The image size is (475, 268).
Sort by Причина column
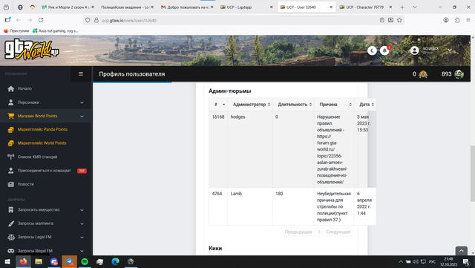coord(334,105)
